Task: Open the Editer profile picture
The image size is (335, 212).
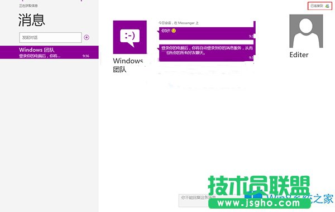Action: (x=306, y=31)
